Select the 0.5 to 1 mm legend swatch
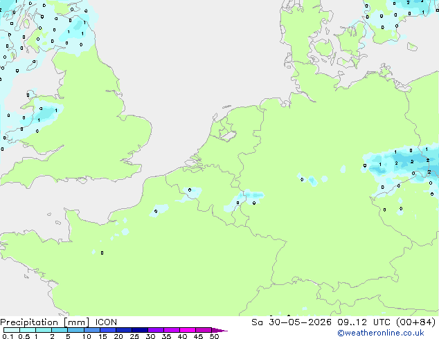439x339 pixels. (28, 330)
